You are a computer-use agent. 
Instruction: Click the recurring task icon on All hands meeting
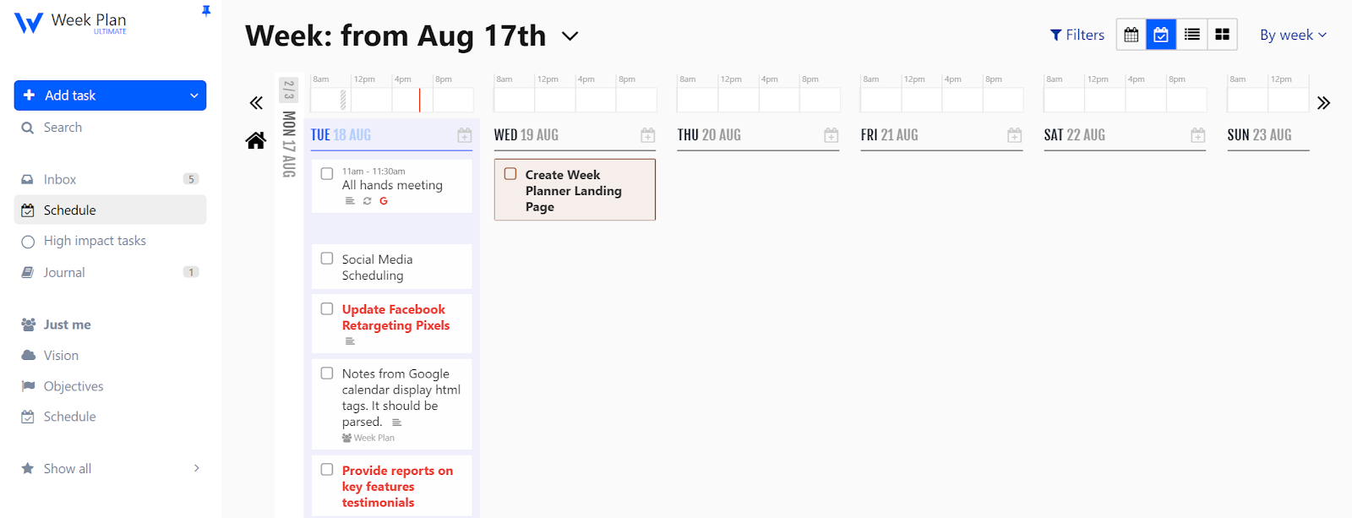tap(366, 200)
